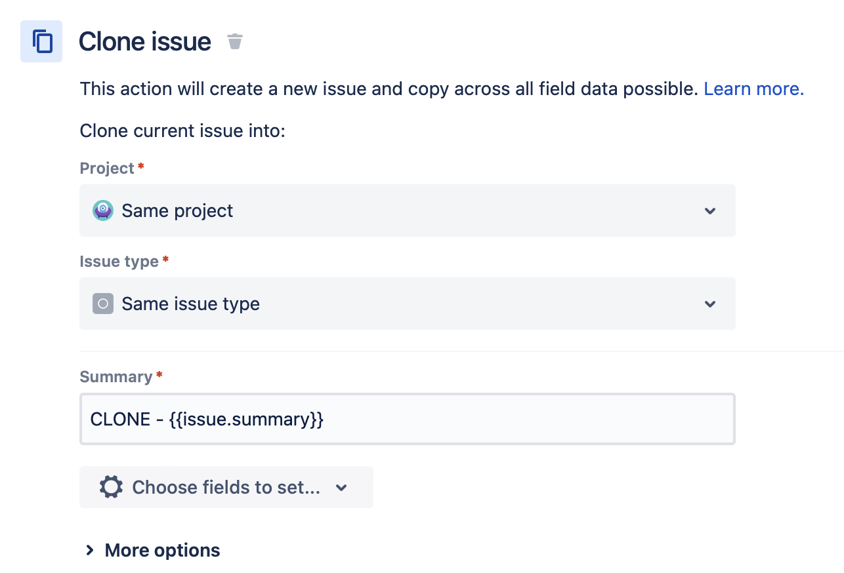The image size is (844, 573).
Task: Click the More options label
Action: (x=162, y=550)
